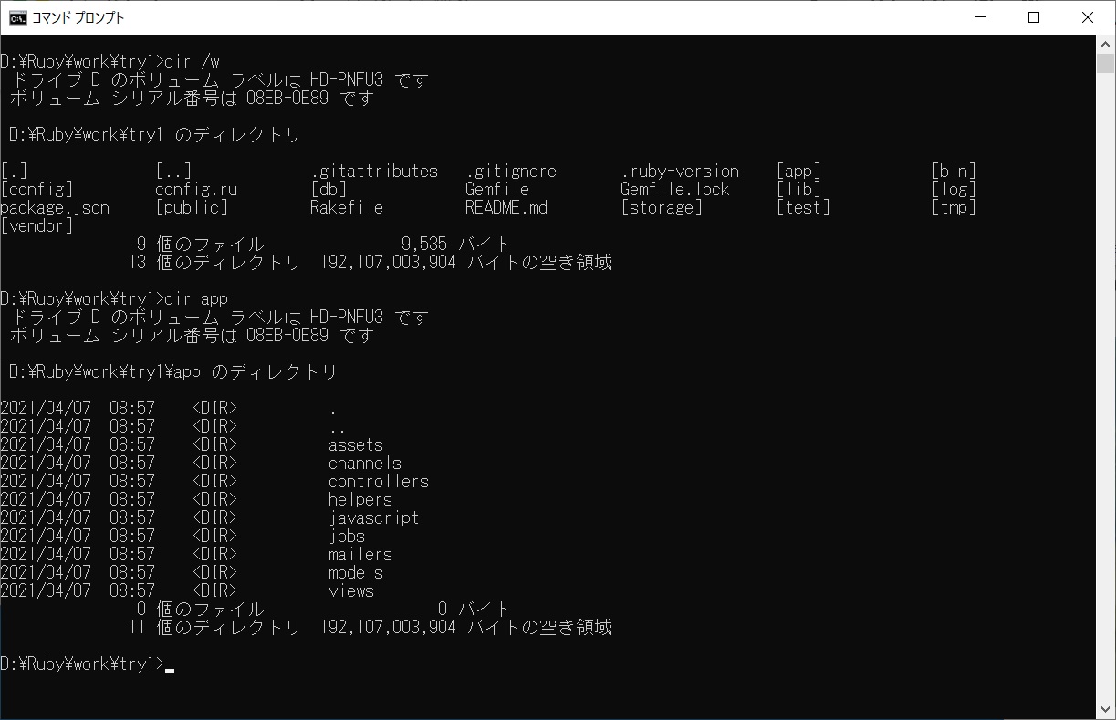Click the controllers directory row
The height and width of the screenshot is (720, 1116).
tap(214, 481)
